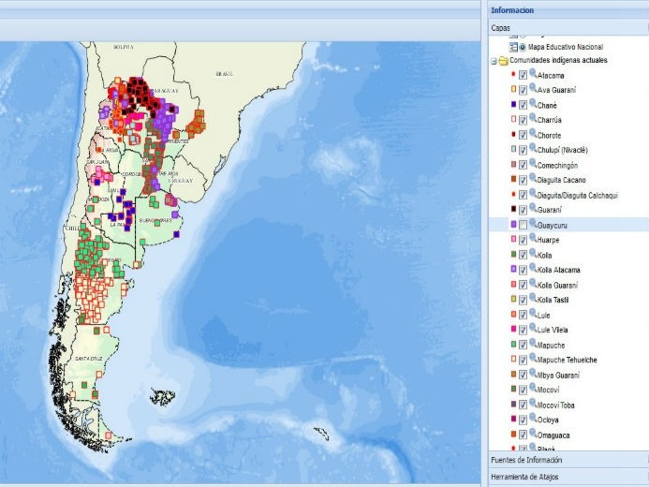Expand the Fuentes de Información panel
The width and height of the screenshot is (649, 487).
click(526, 460)
